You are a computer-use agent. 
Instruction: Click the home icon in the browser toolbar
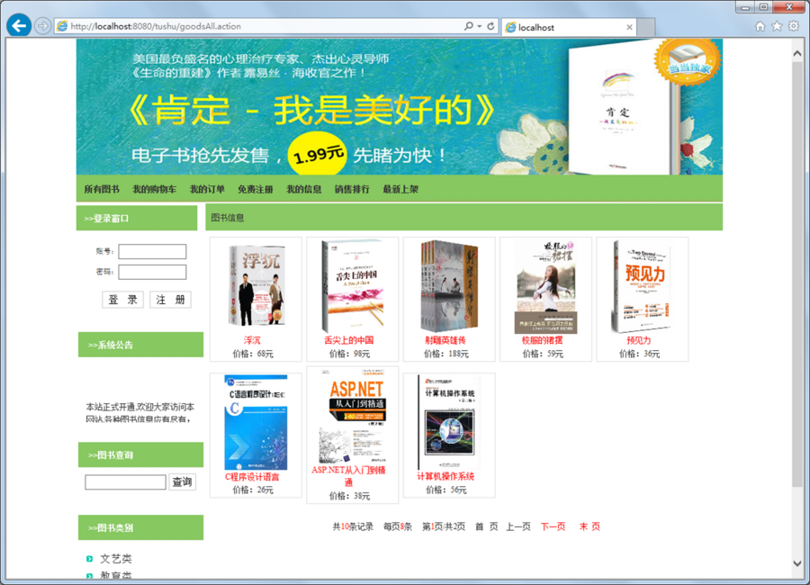pyautogui.click(x=760, y=26)
